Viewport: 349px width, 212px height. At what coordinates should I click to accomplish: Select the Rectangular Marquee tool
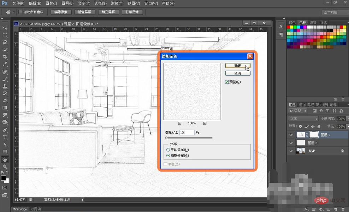pos(5,35)
